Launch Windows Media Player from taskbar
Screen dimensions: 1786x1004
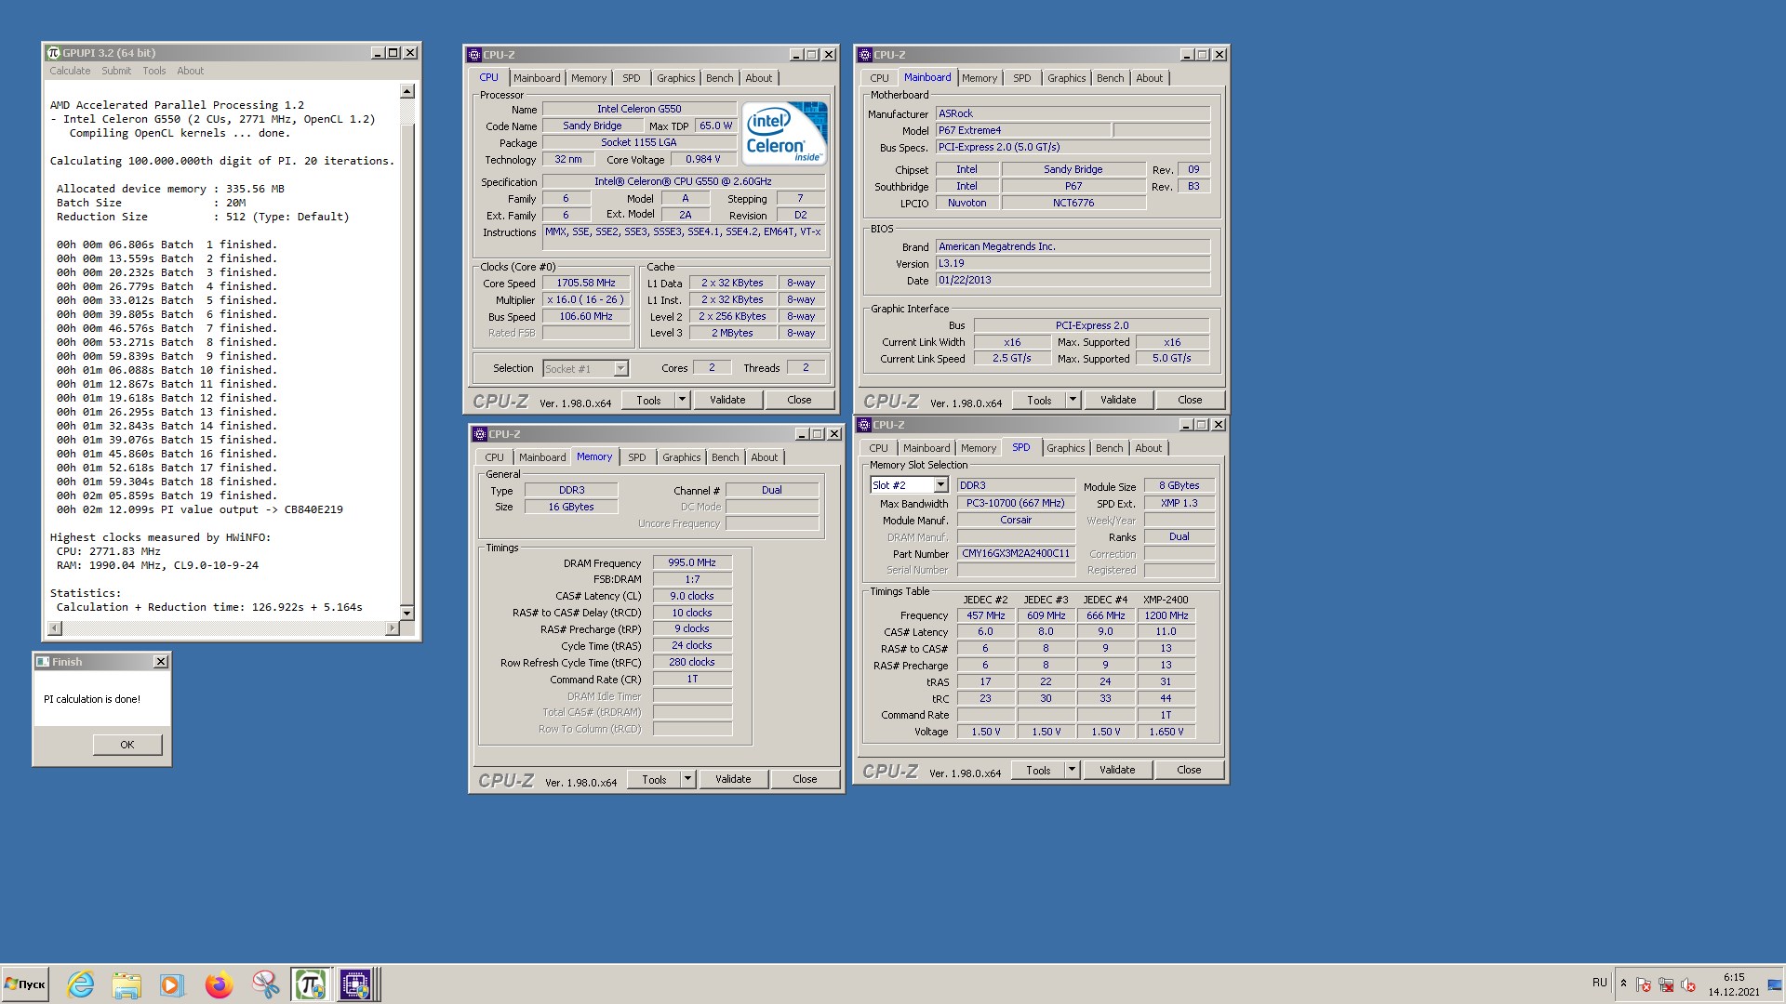tap(172, 984)
